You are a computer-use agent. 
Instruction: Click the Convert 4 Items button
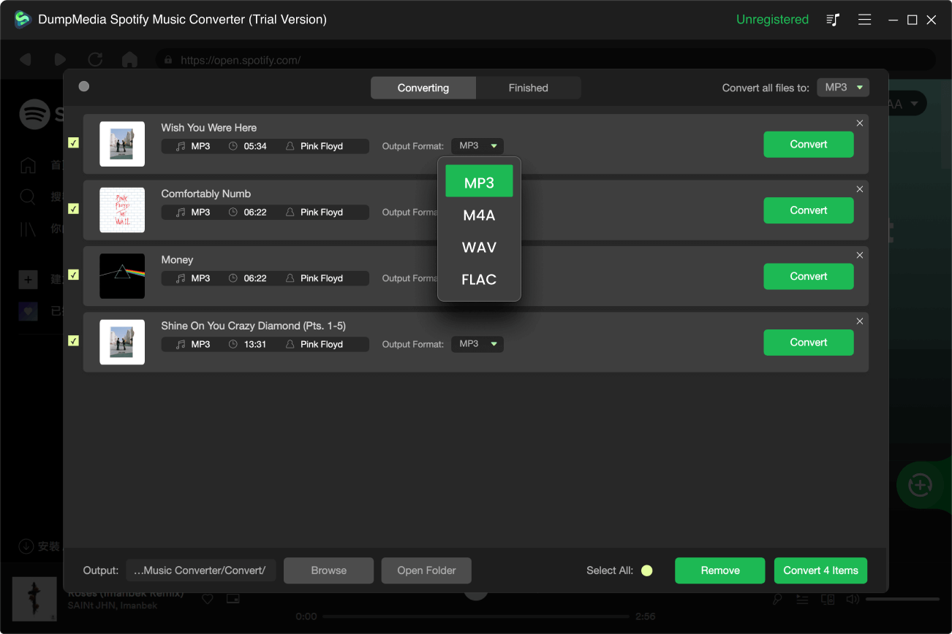point(820,570)
